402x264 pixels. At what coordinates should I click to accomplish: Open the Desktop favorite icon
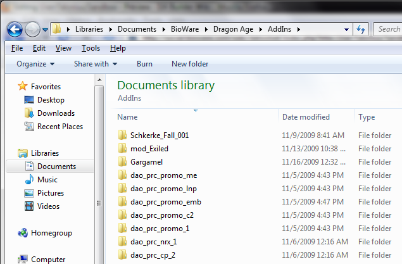(29, 100)
